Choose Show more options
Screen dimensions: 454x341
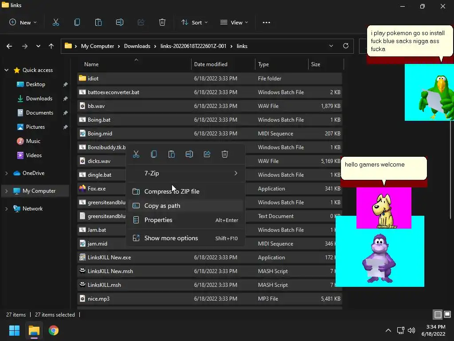(x=186, y=238)
